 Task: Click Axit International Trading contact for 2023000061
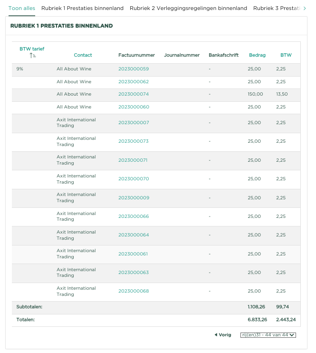76,254
